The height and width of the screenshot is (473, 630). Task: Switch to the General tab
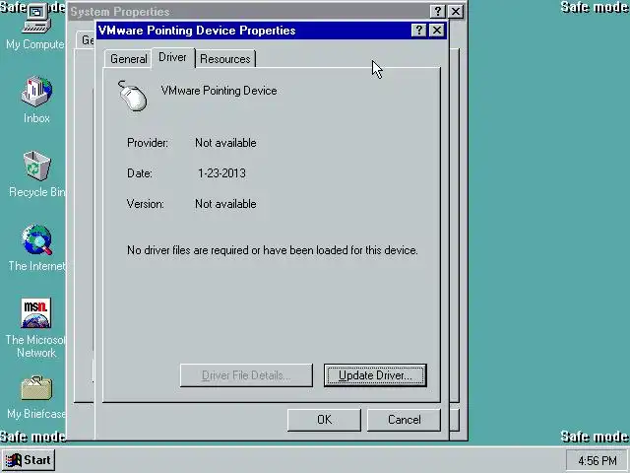click(x=129, y=59)
